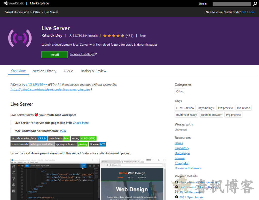Screen dimensions: 259x200
Task: Open Homepage resource link
Action: point(182,153)
